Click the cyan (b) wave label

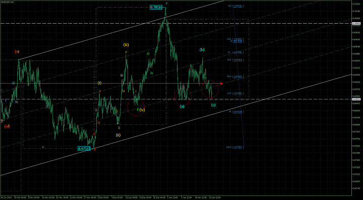(x=202, y=49)
